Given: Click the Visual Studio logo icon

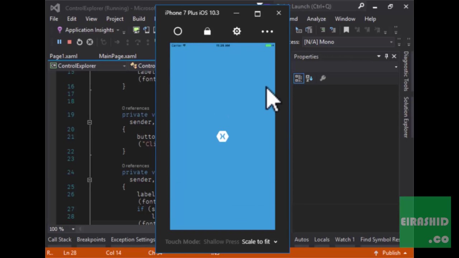Looking at the screenshot, I should (55, 8).
